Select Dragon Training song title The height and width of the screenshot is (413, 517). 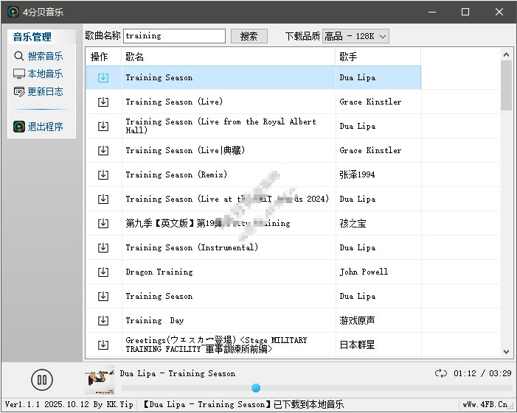click(159, 272)
